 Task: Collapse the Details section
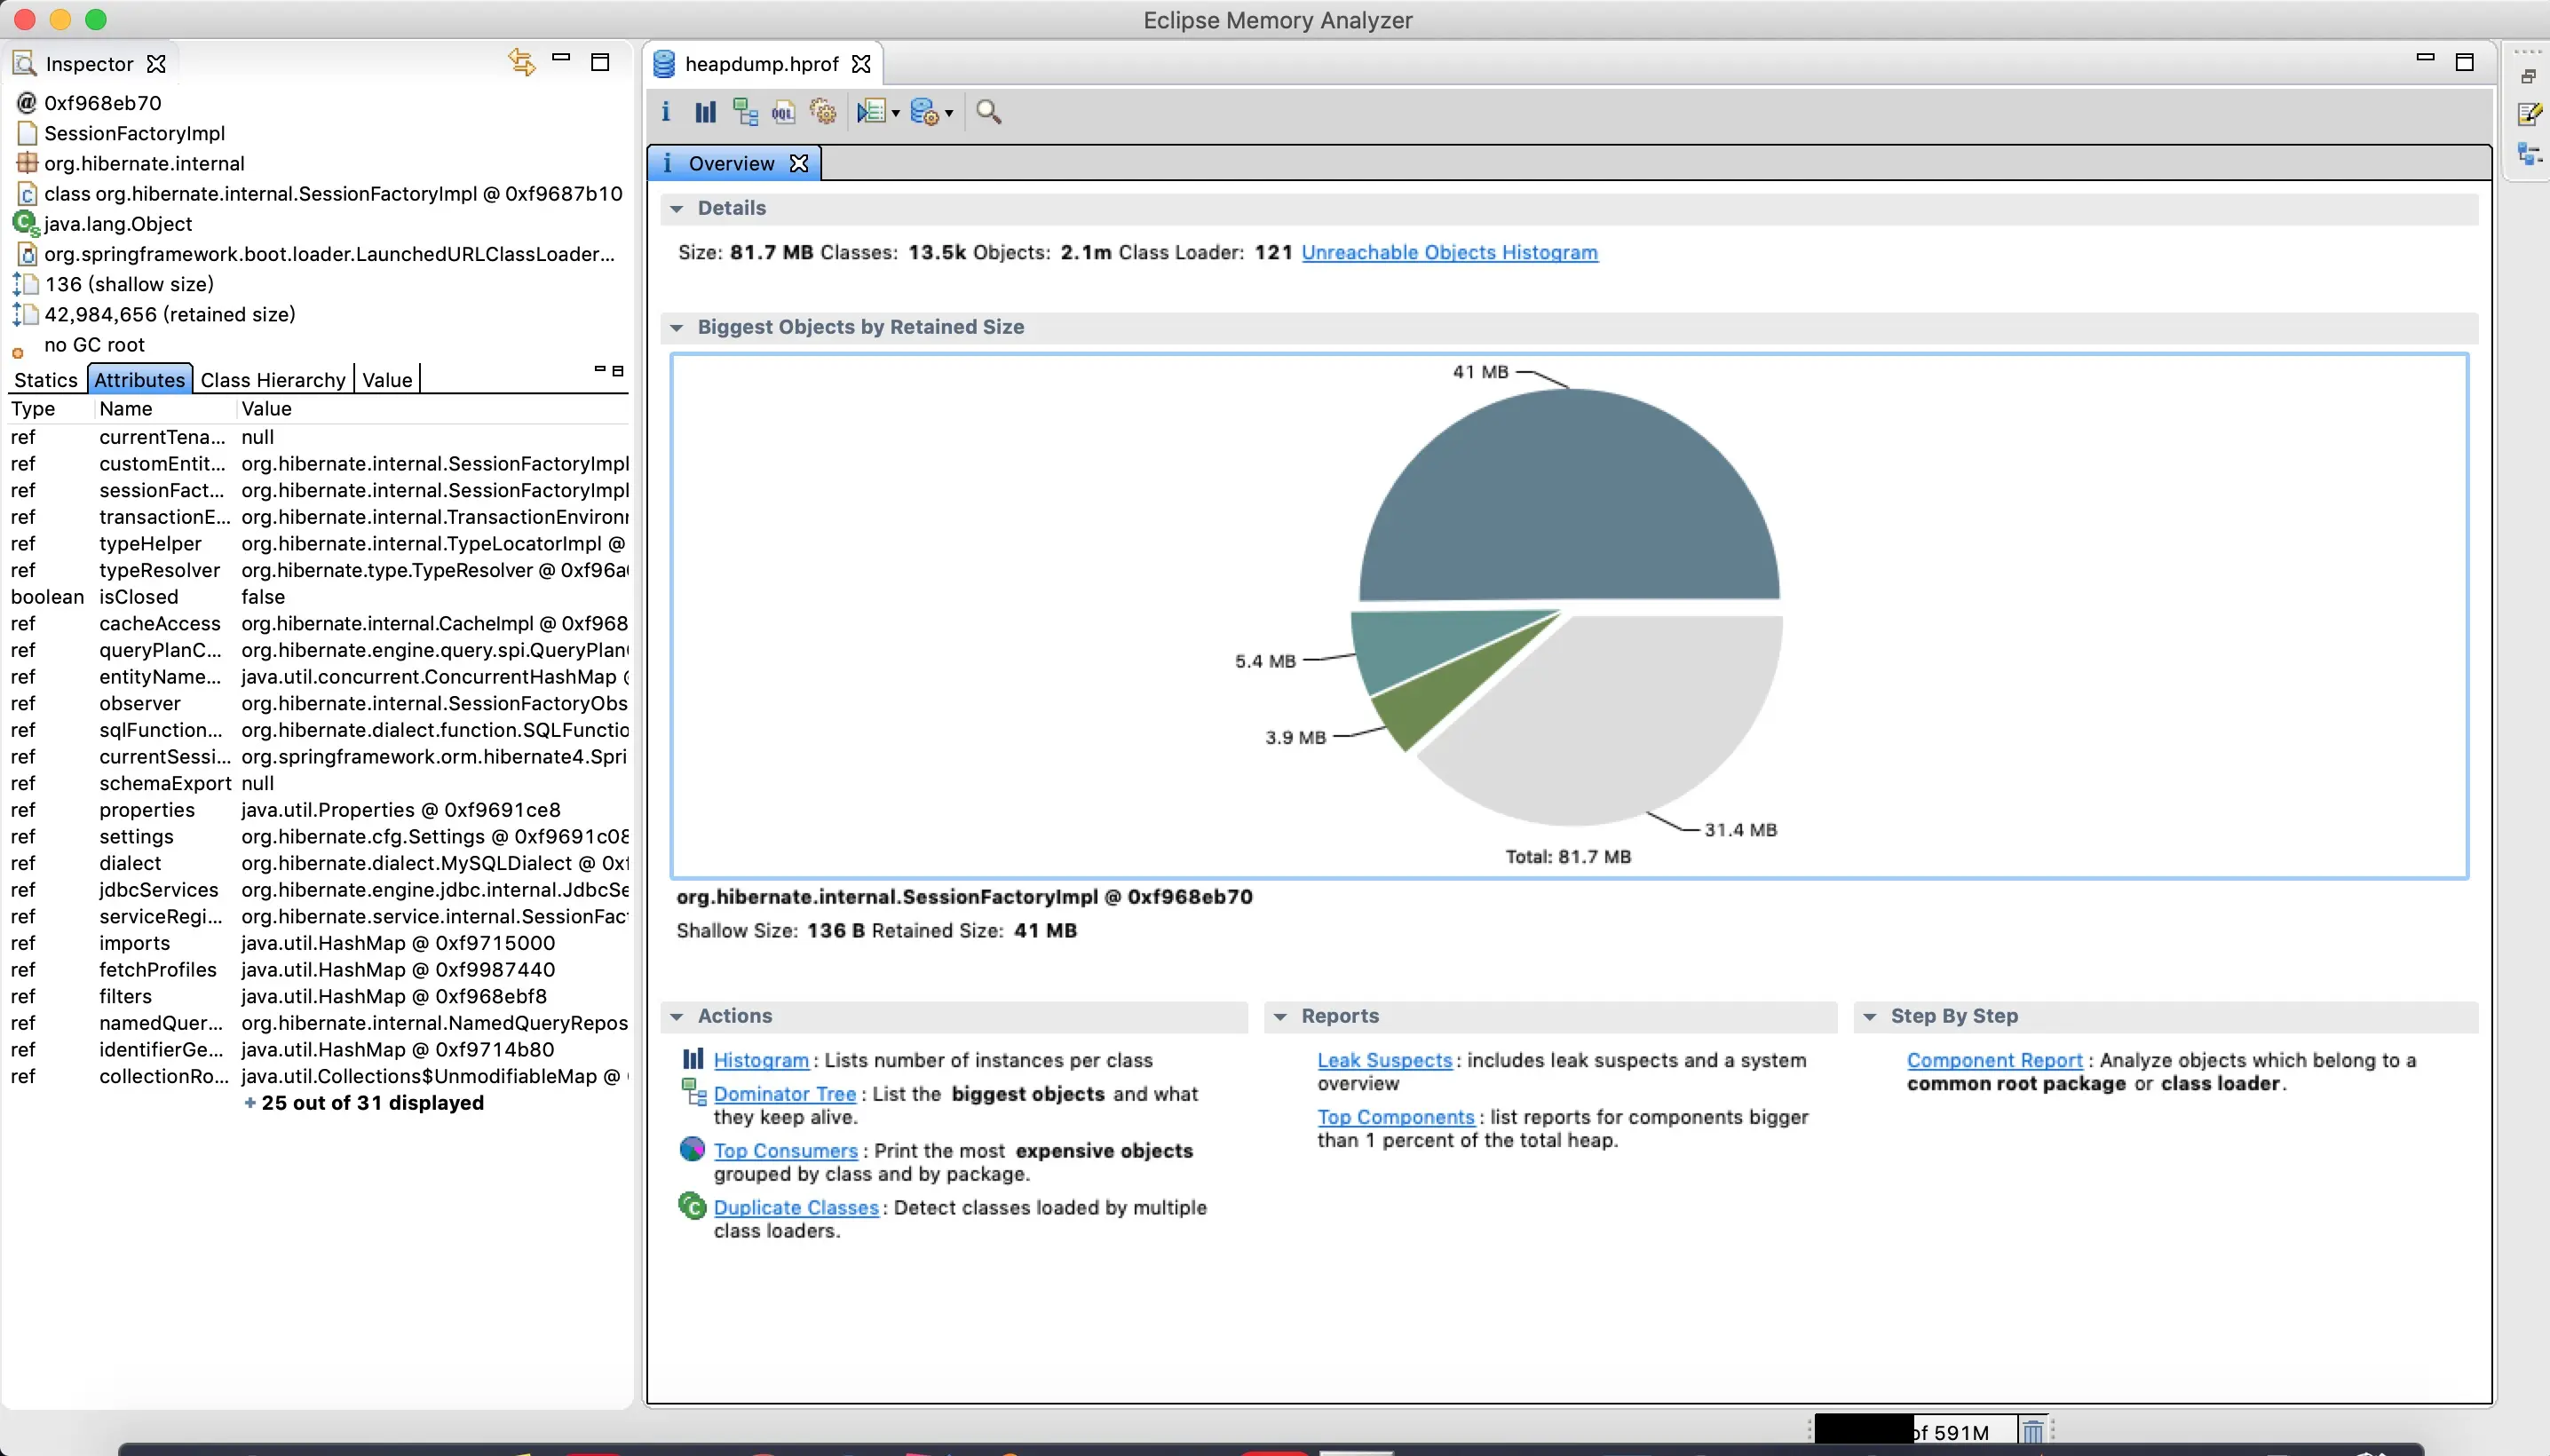(x=677, y=209)
